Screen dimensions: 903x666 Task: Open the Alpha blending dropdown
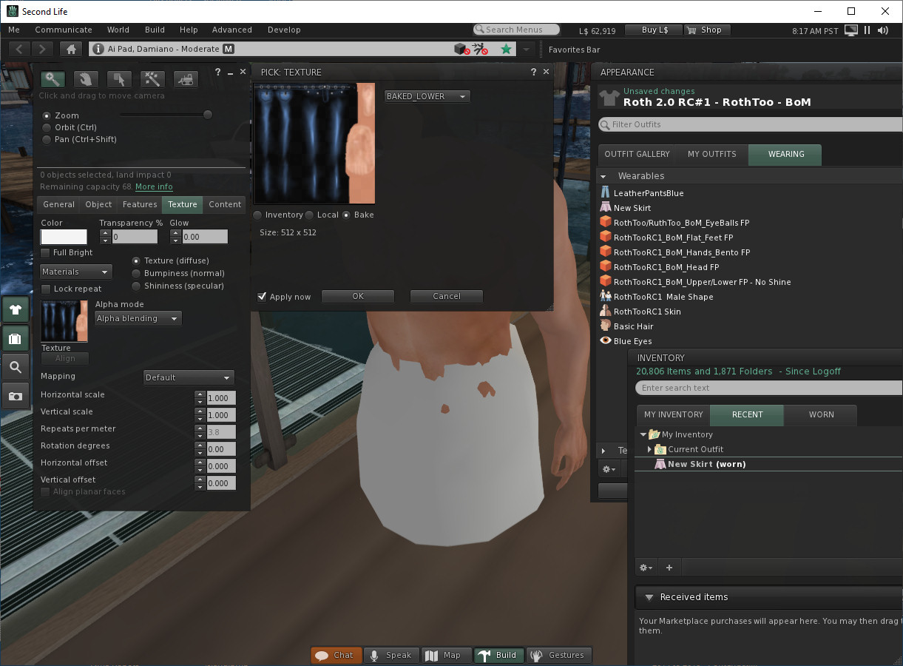click(x=138, y=318)
